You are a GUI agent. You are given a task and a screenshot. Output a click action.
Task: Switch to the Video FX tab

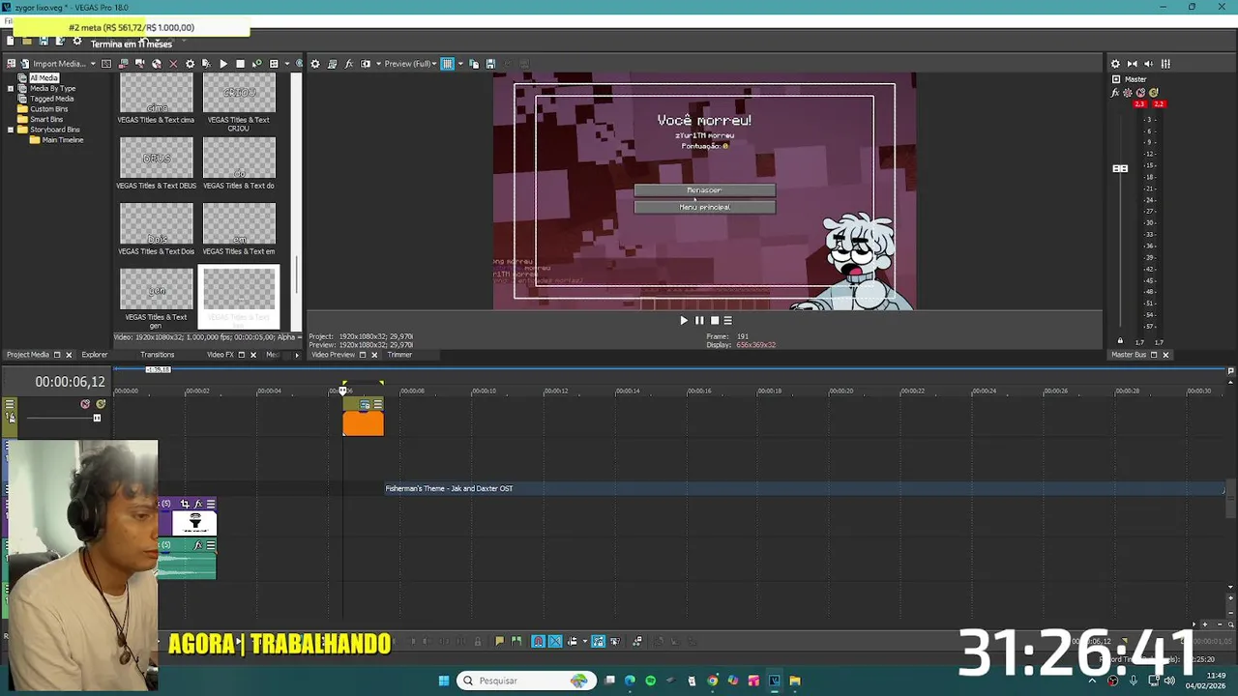[x=221, y=355]
